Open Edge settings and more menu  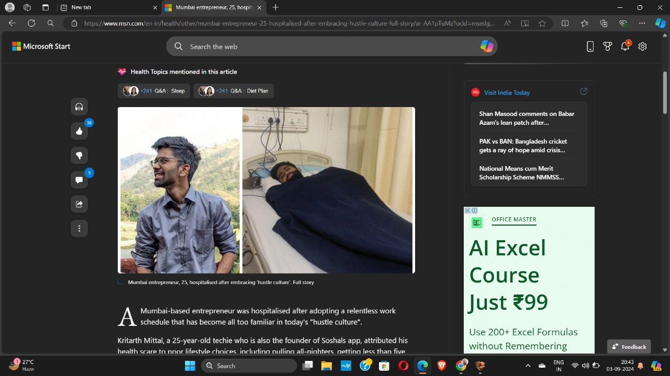642,23
